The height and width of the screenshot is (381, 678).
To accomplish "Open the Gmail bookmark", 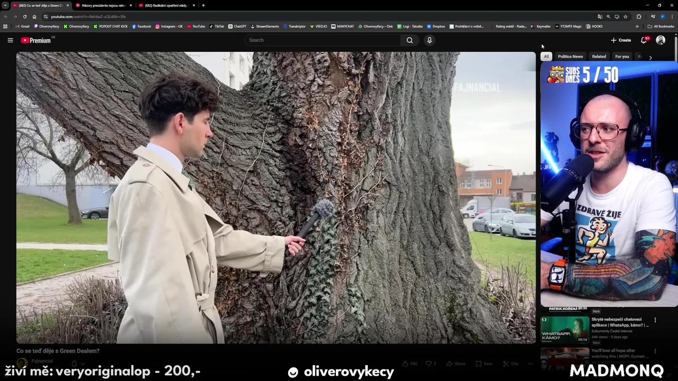I will tap(22, 26).
